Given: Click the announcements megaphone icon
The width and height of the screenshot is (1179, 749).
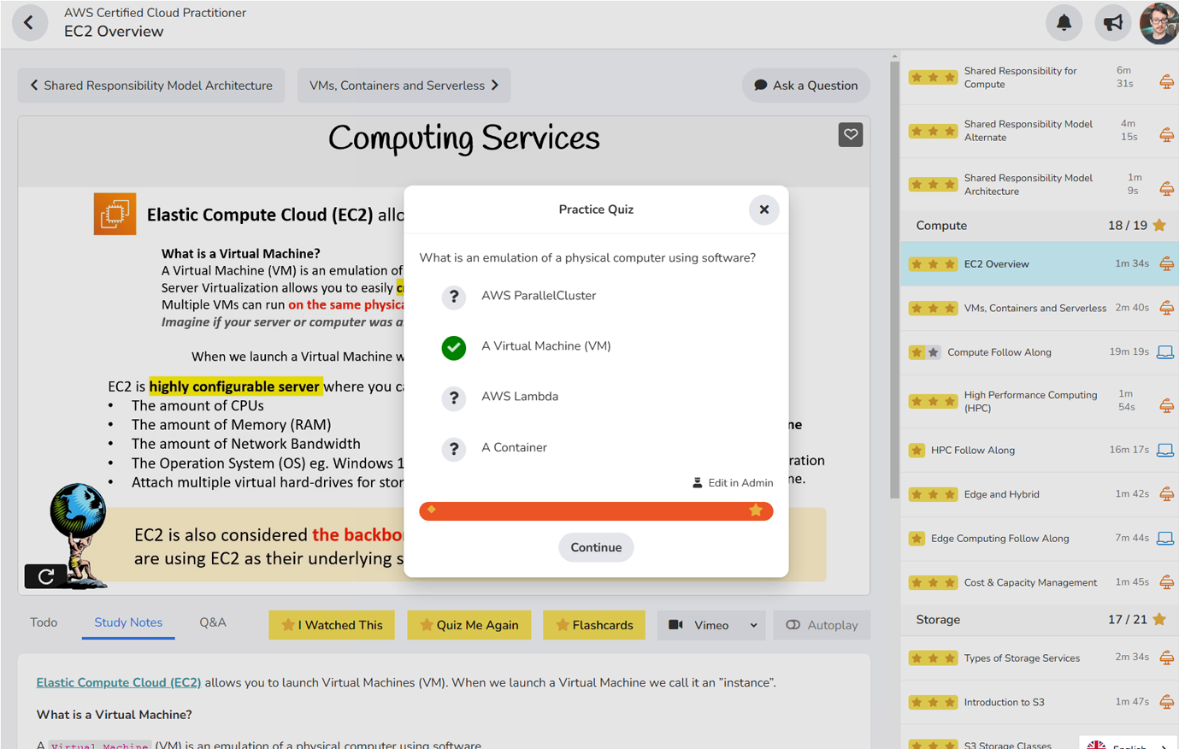Looking at the screenshot, I should coord(1112,22).
